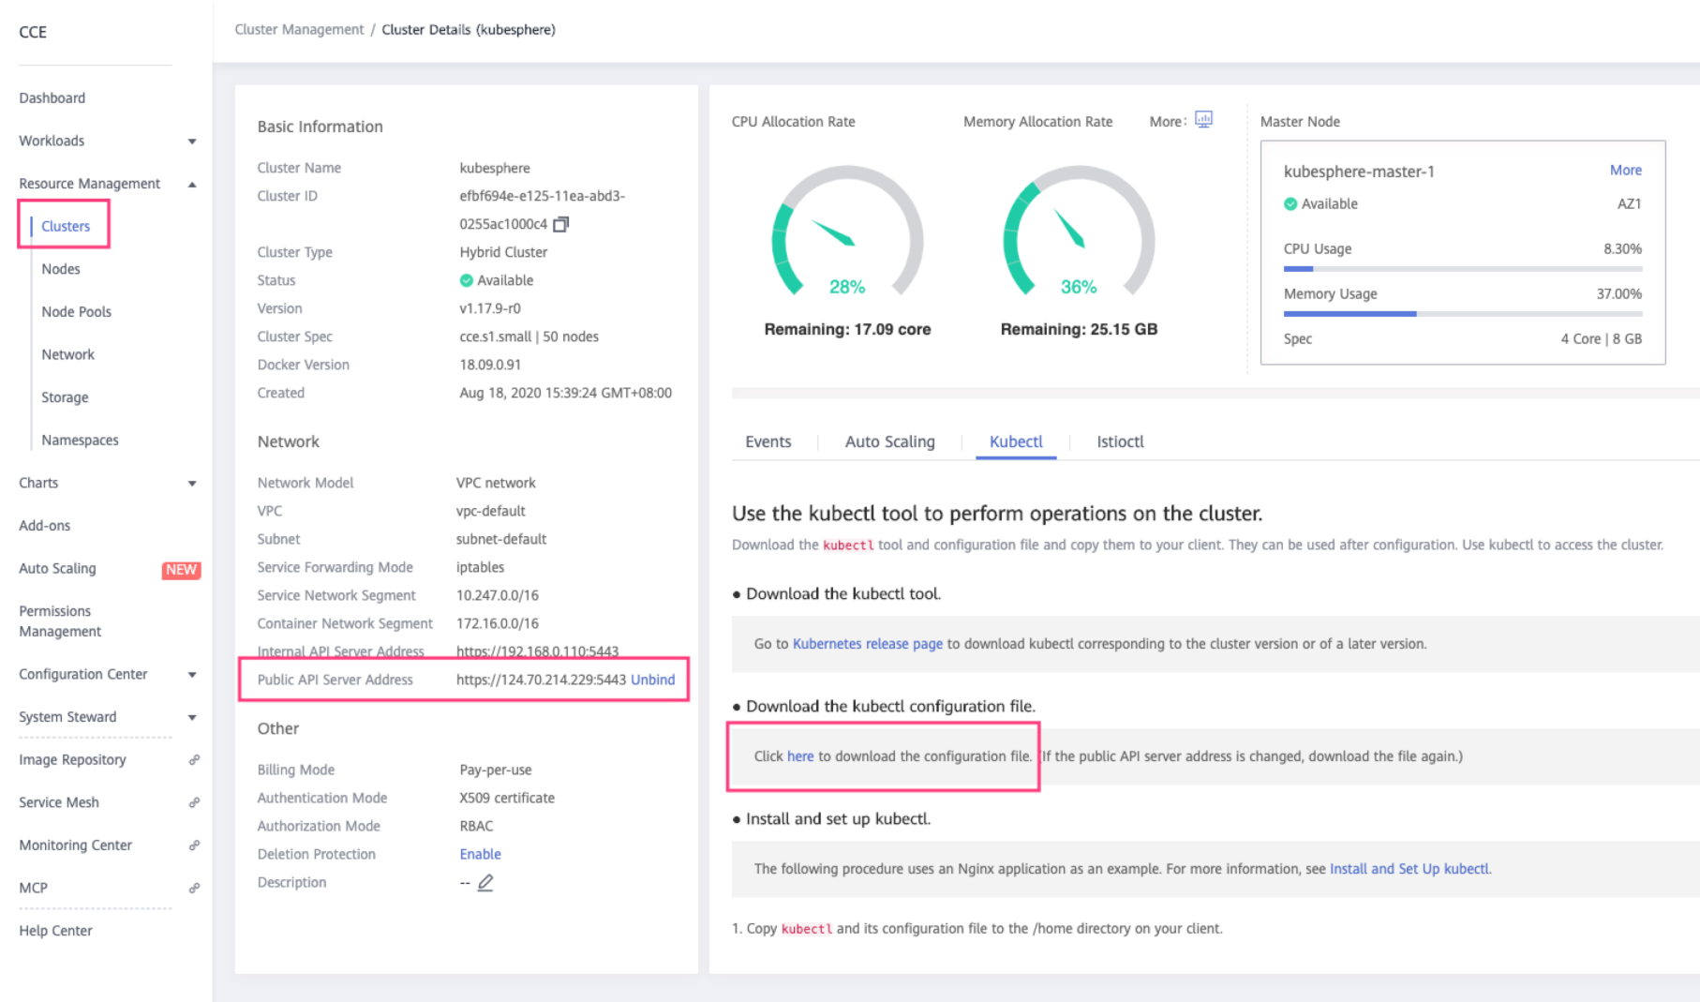Click external link icon for Image Repository
The height and width of the screenshot is (1002, 1700).
click(x=194, y=760)
